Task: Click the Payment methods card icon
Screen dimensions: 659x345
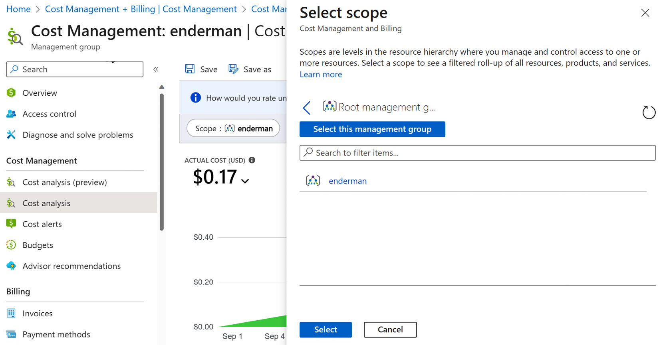Action: point(11,334)
